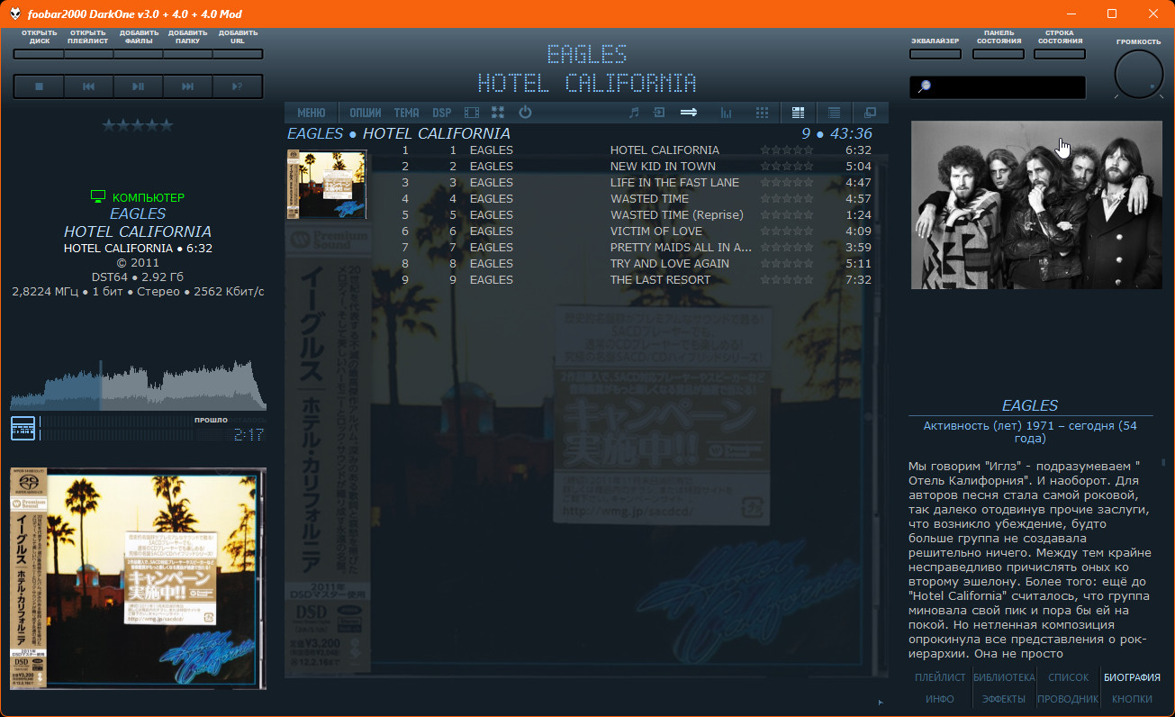Click the Громкость volume knob
Screen dimensions: 1175x717
[x=1139, y=74]
